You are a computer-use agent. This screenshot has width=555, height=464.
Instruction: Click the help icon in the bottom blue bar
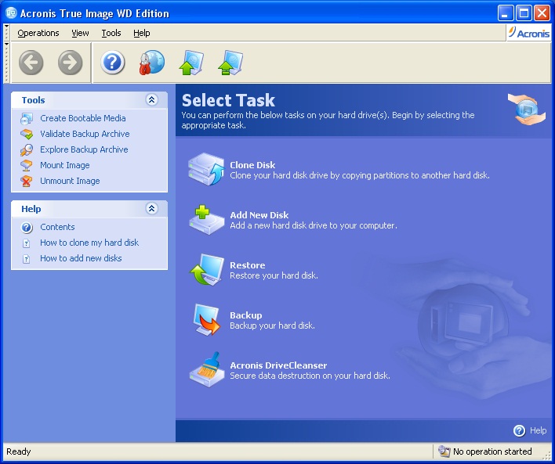(519, 430)
